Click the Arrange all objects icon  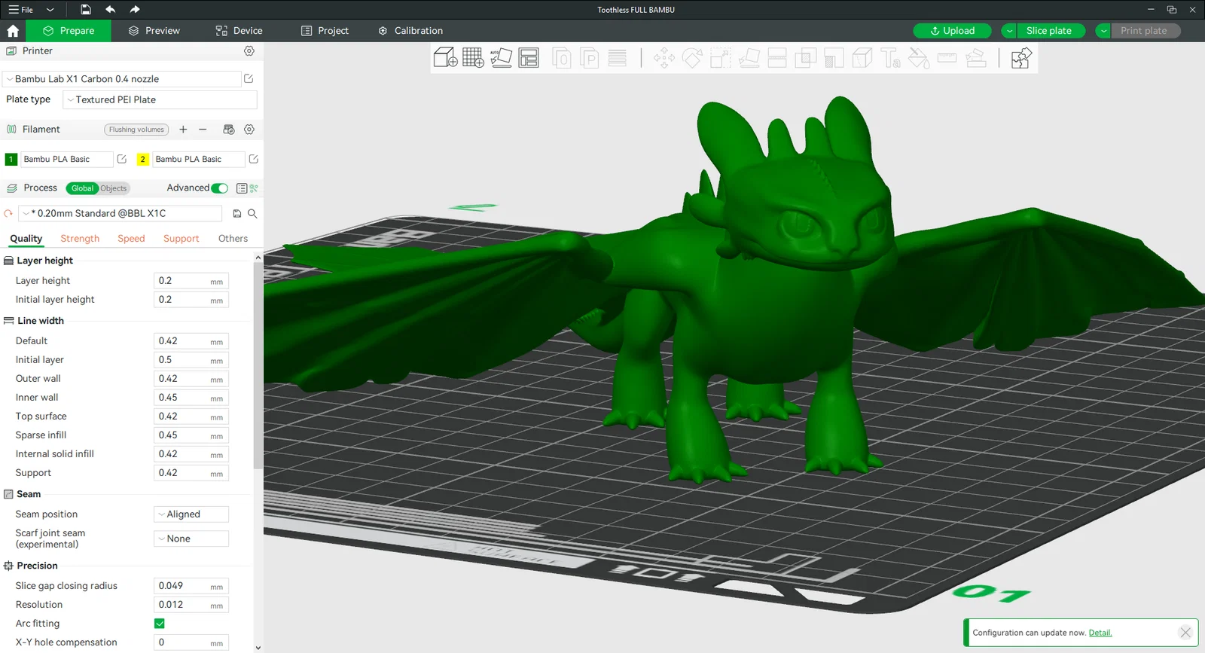pyautogui.click(x=529, y=57)
